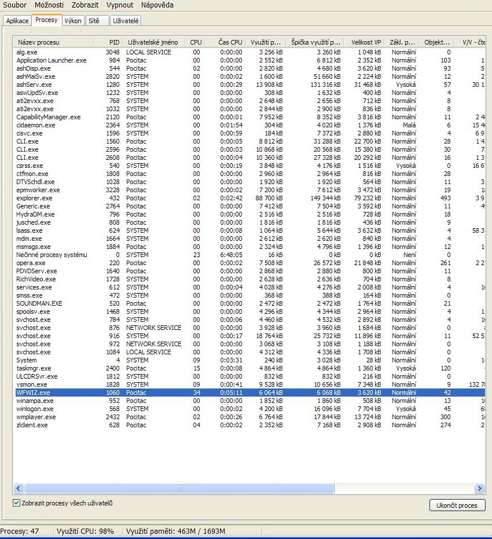Open the Soubor menu
492x539 pixels.
pos(15,5)
